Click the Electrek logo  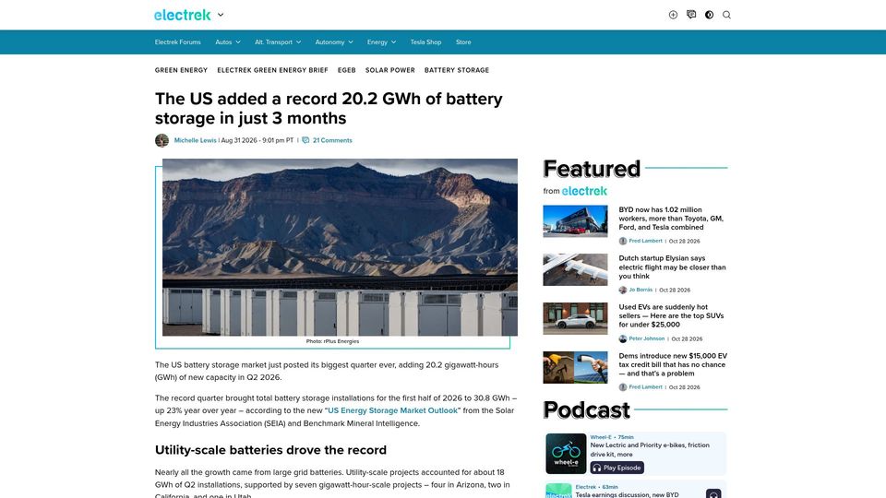pyautogui.click(x=183, y=16)
